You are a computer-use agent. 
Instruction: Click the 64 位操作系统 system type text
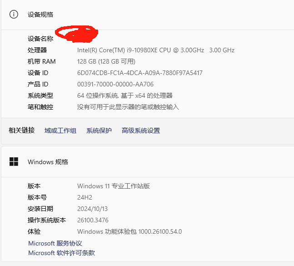tap(125, 95)
